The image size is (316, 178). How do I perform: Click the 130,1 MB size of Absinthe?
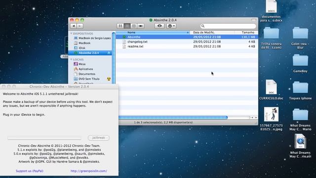point(248,37)
